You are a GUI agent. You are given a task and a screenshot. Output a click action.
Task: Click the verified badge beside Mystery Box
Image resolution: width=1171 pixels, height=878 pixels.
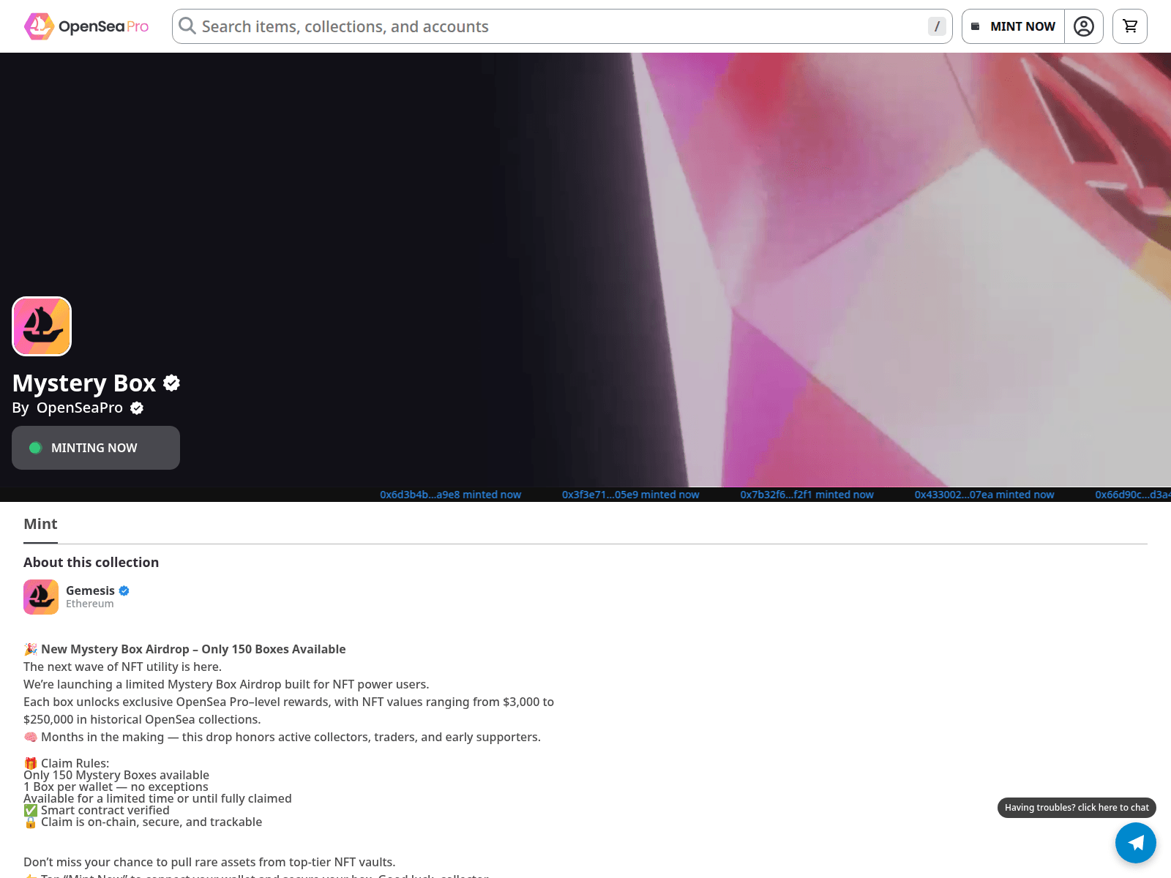coord(172,383)
